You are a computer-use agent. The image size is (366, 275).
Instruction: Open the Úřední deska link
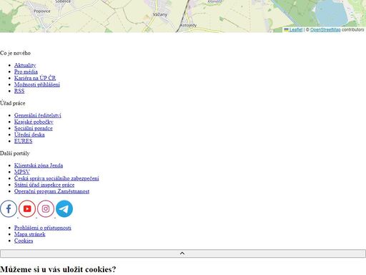tap(29, 135)
